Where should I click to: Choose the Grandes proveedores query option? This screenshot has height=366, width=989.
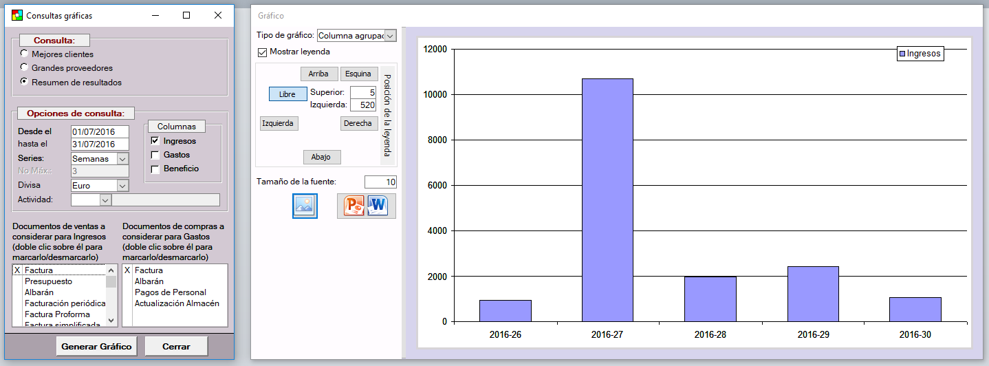25,67
